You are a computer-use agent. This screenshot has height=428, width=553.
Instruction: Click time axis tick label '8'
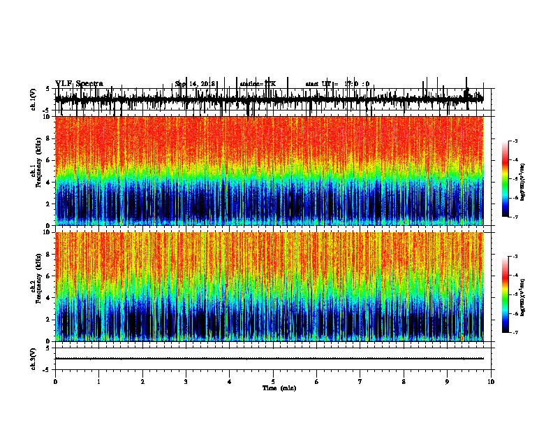404,382
